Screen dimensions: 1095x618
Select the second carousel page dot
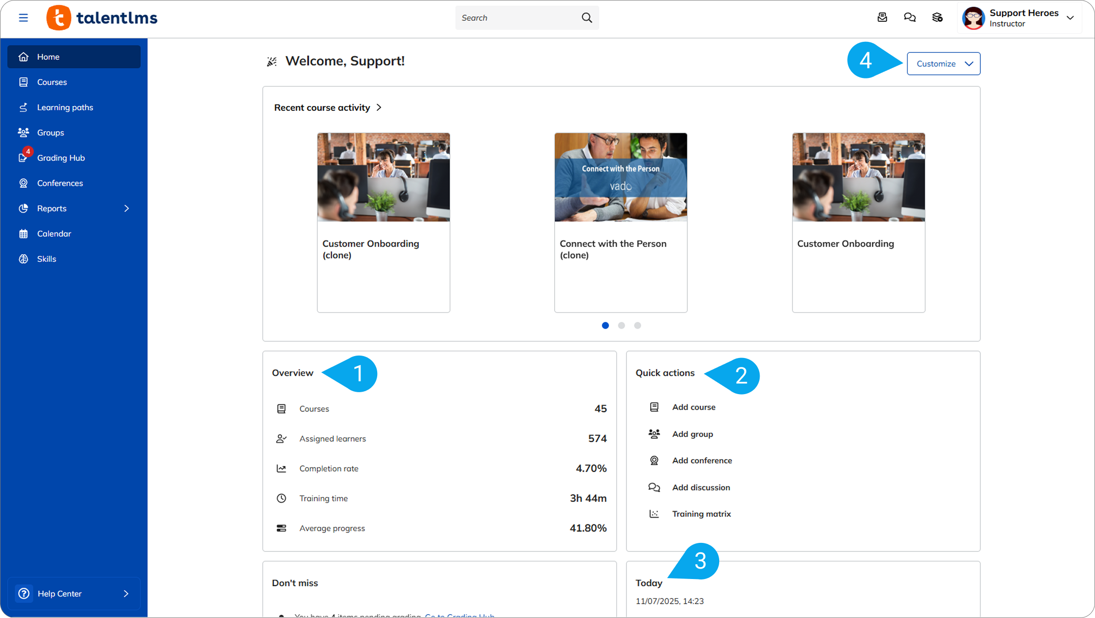621,326
